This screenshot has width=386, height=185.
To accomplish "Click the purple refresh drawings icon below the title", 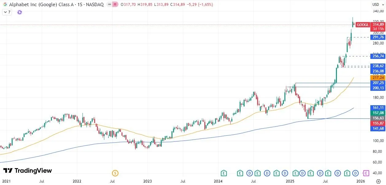I will click(x=19, y=12).
